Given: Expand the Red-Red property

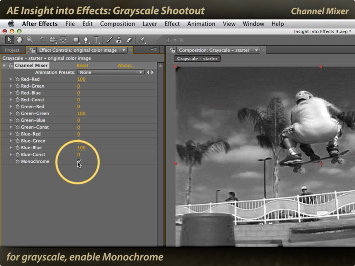Looking at the screenshot, I should click(x=11, y=79).
